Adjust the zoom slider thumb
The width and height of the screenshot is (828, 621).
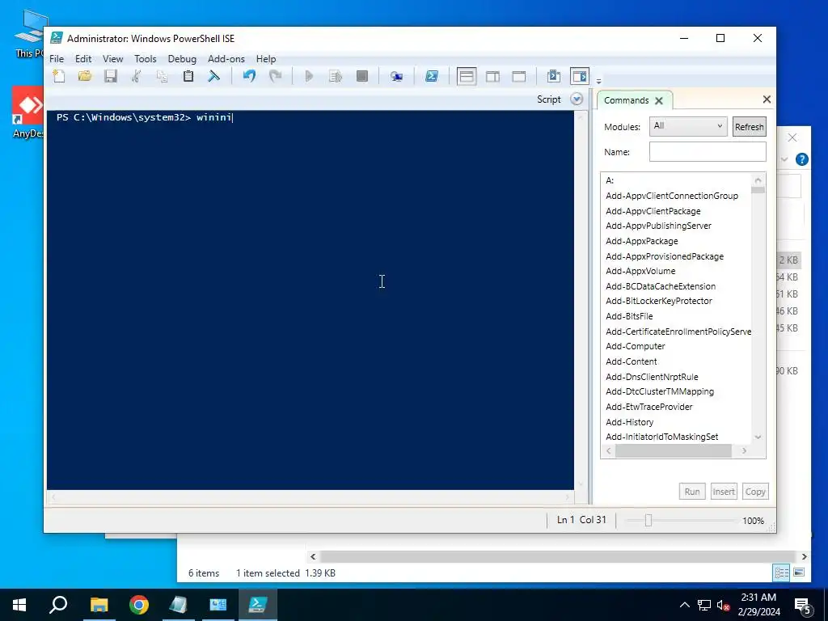[648, 521]
